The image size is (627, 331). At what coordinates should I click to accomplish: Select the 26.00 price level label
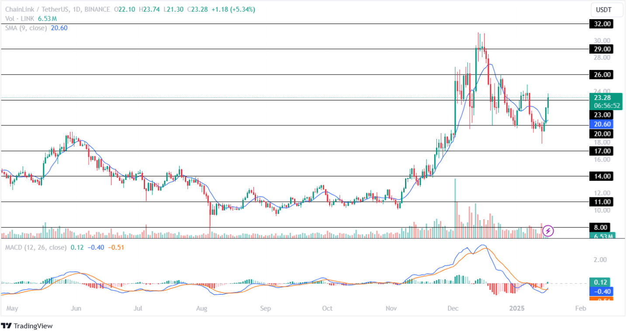pos(602,75)
